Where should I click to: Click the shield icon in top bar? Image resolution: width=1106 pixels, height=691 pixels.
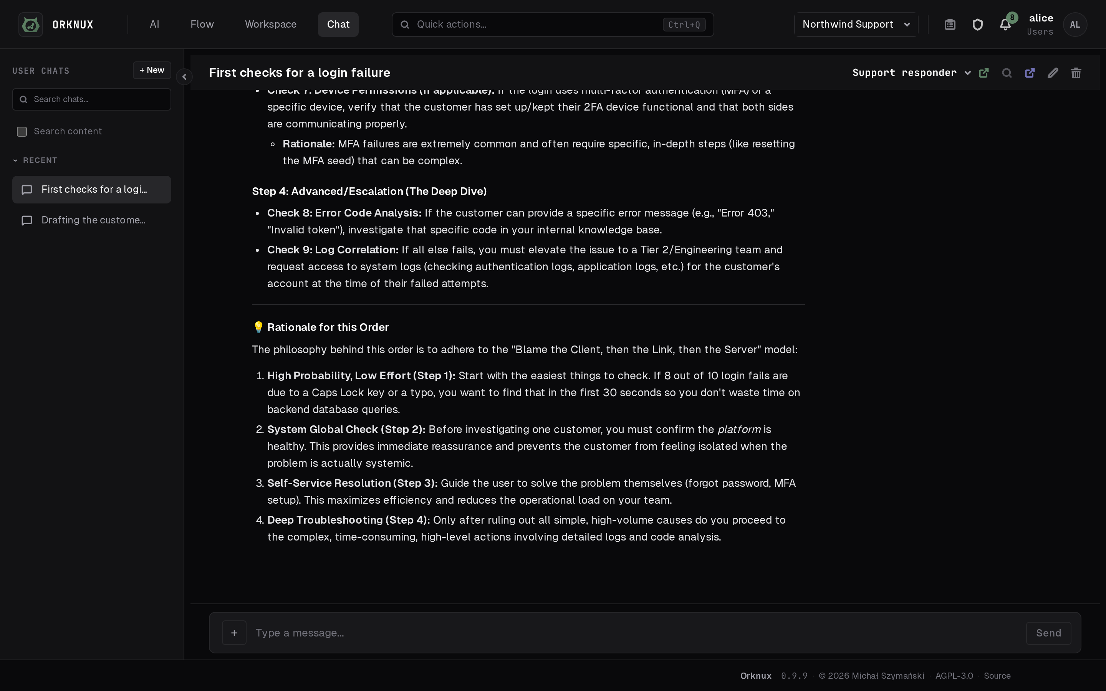[978, 25]
